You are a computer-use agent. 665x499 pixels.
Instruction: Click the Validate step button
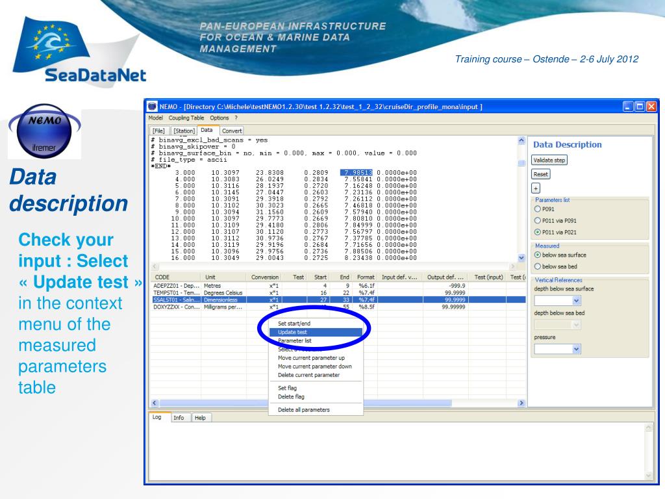click(549, 160)
